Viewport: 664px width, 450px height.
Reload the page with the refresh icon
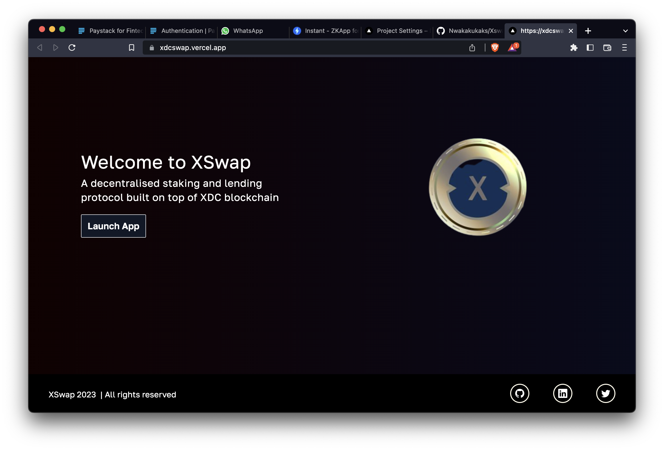(72, 48)
